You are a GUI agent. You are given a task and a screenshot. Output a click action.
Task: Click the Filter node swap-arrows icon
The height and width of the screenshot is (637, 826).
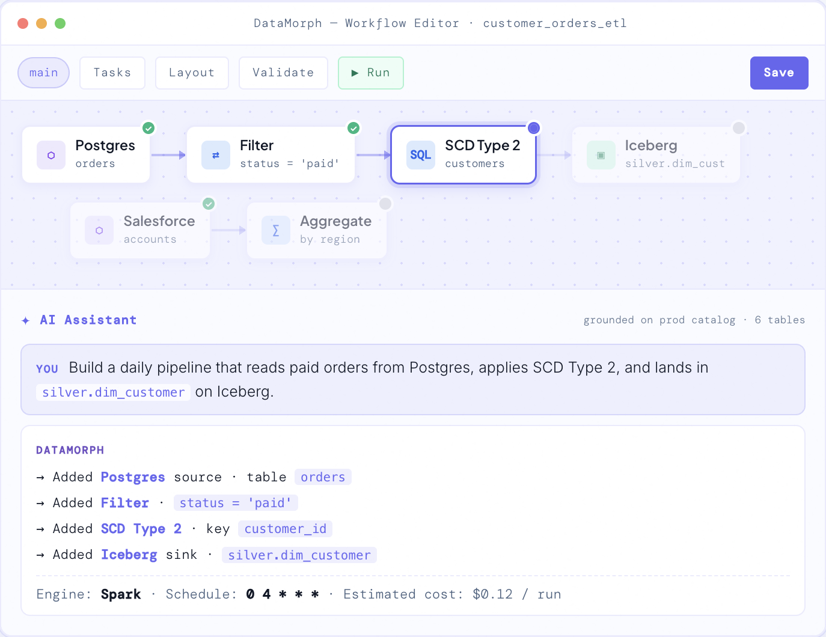216,155
